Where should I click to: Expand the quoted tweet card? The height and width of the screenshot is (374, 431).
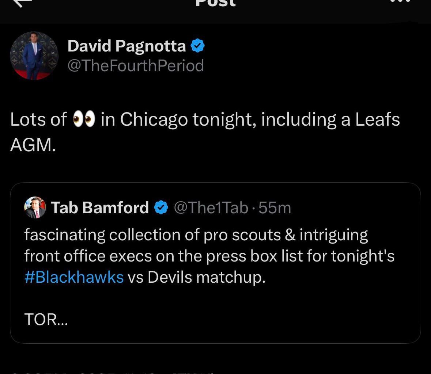coord(215,263)
